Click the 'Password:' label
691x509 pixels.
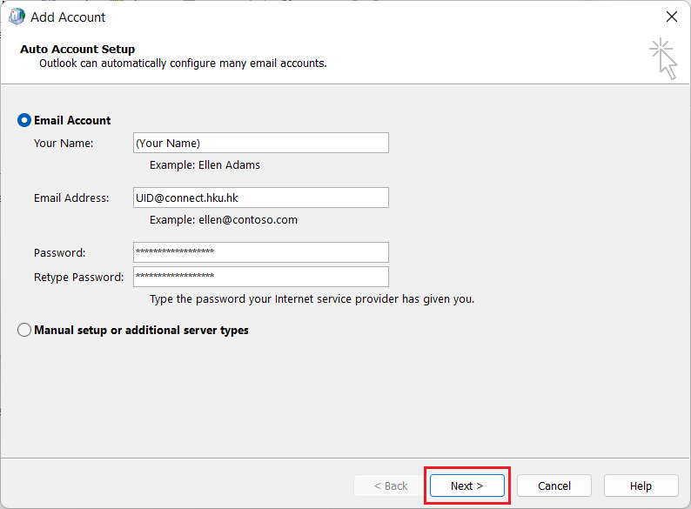tap(59, 252)
